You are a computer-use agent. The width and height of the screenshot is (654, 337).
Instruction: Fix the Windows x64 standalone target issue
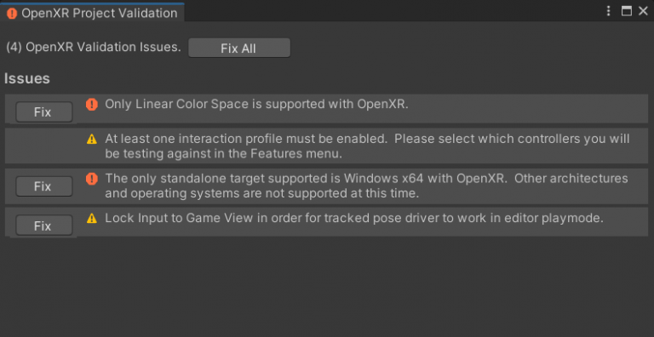43,186
